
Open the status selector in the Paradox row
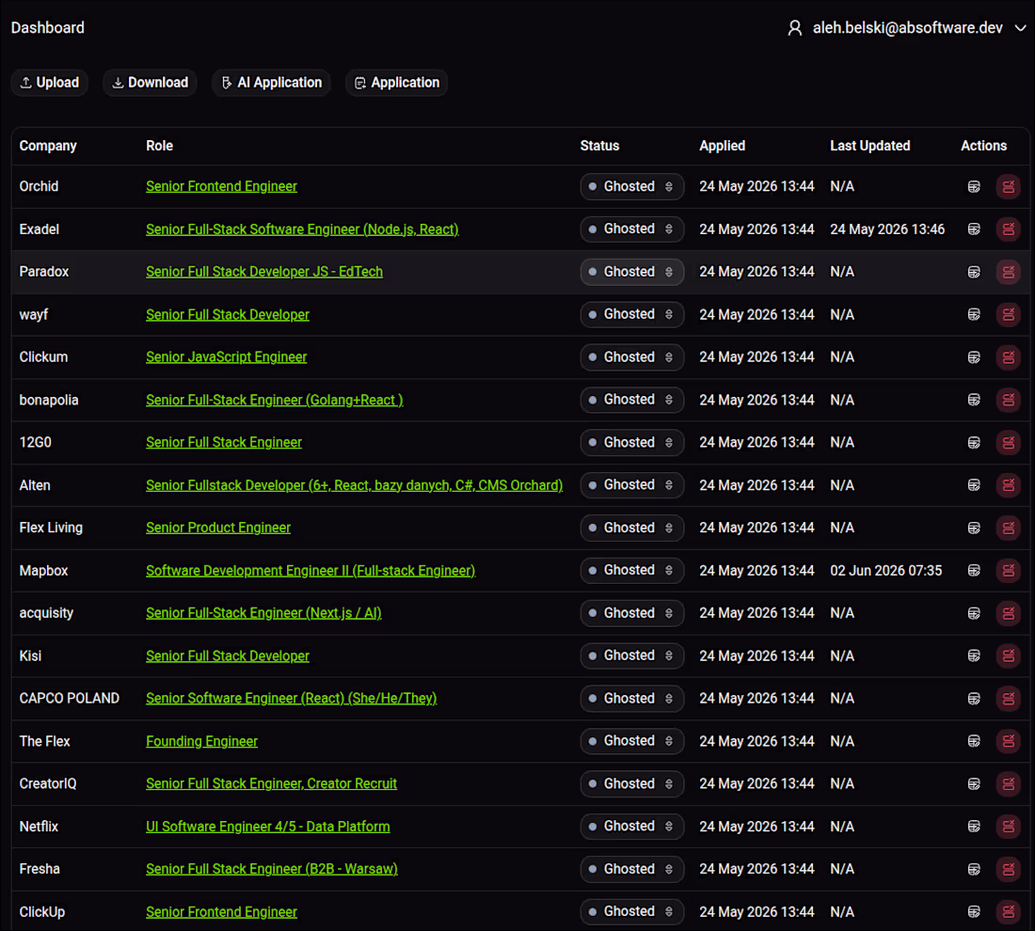coord(631,272)
